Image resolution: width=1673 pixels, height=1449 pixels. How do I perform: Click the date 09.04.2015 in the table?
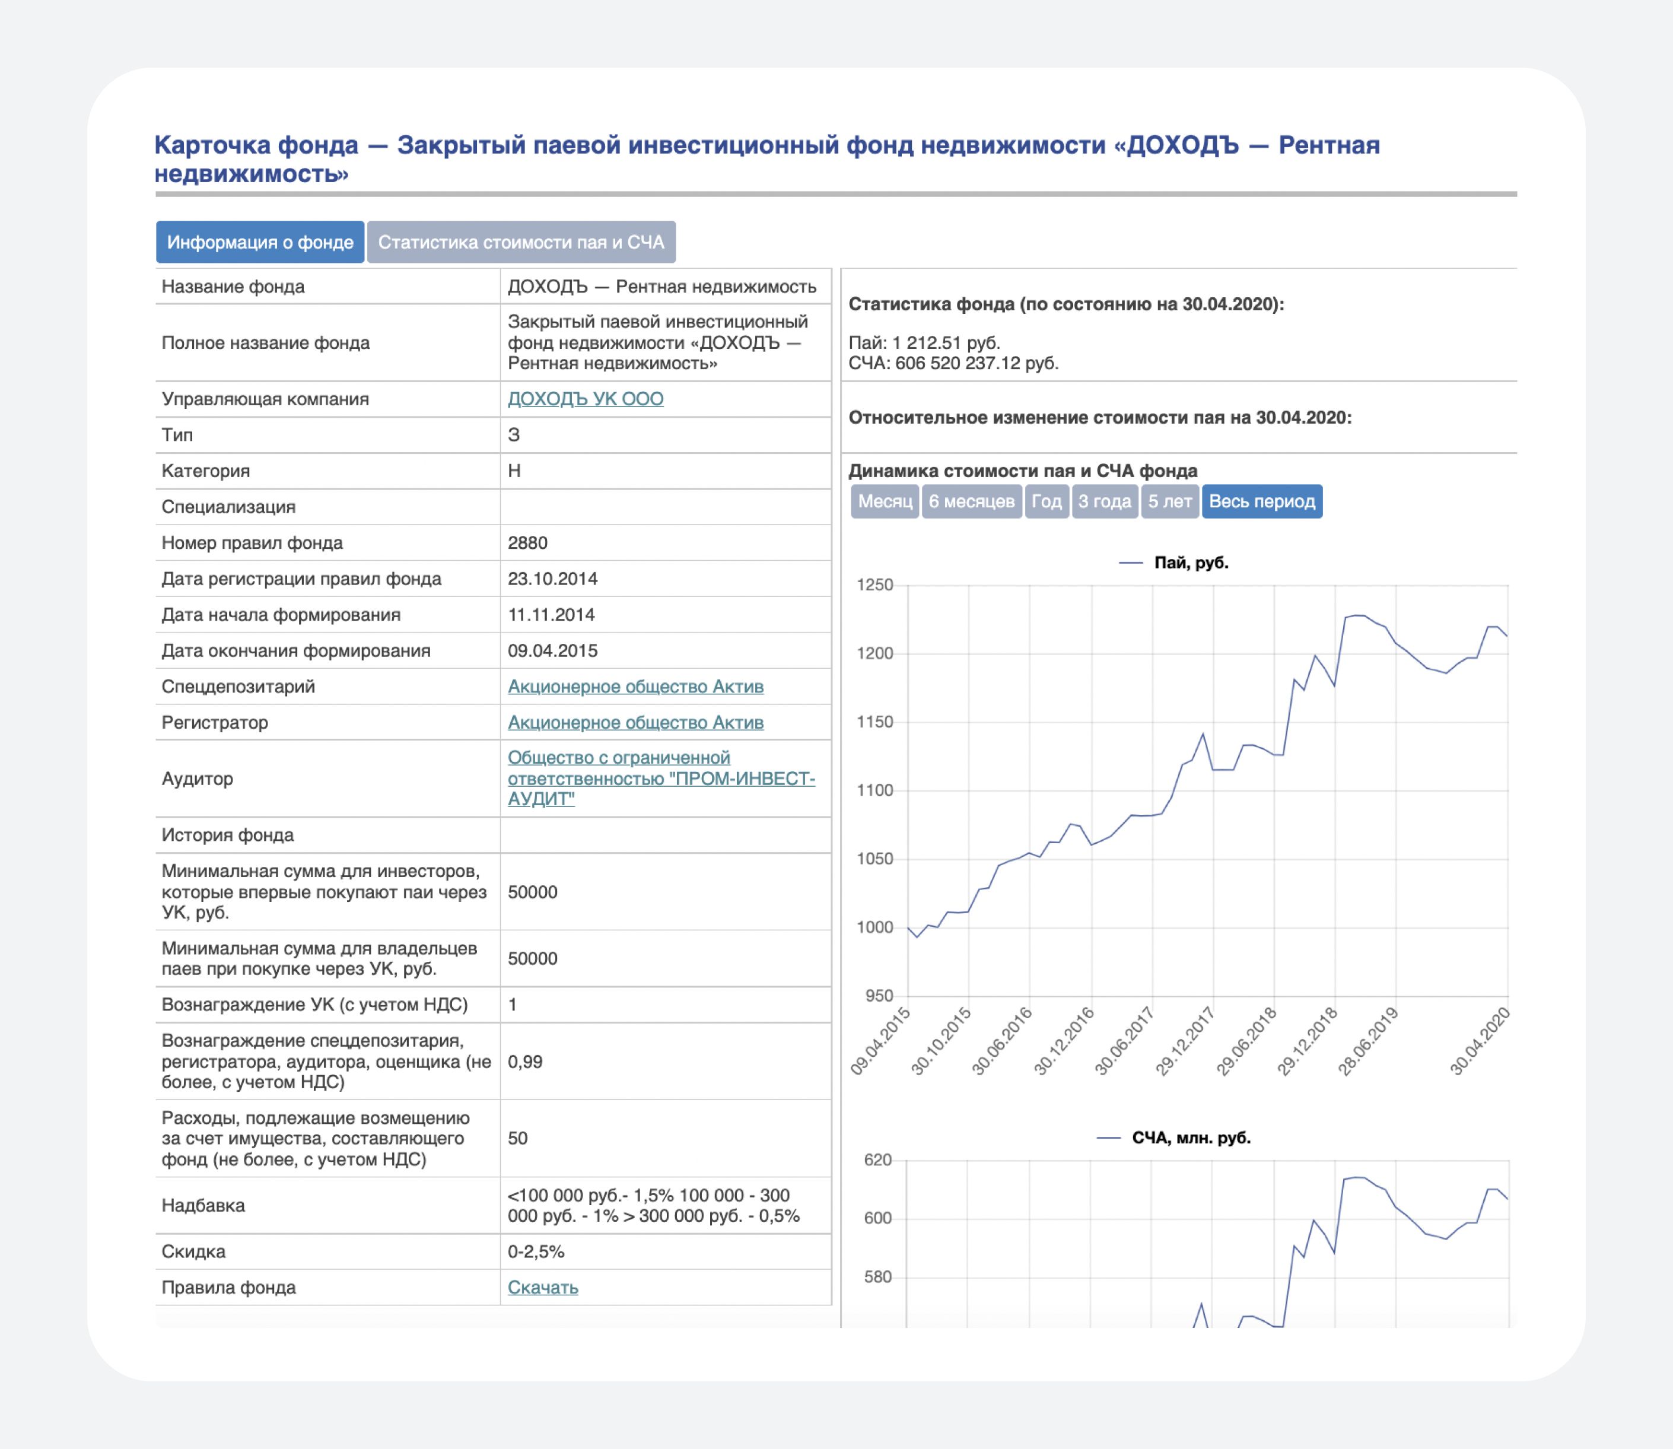[552, 651]
